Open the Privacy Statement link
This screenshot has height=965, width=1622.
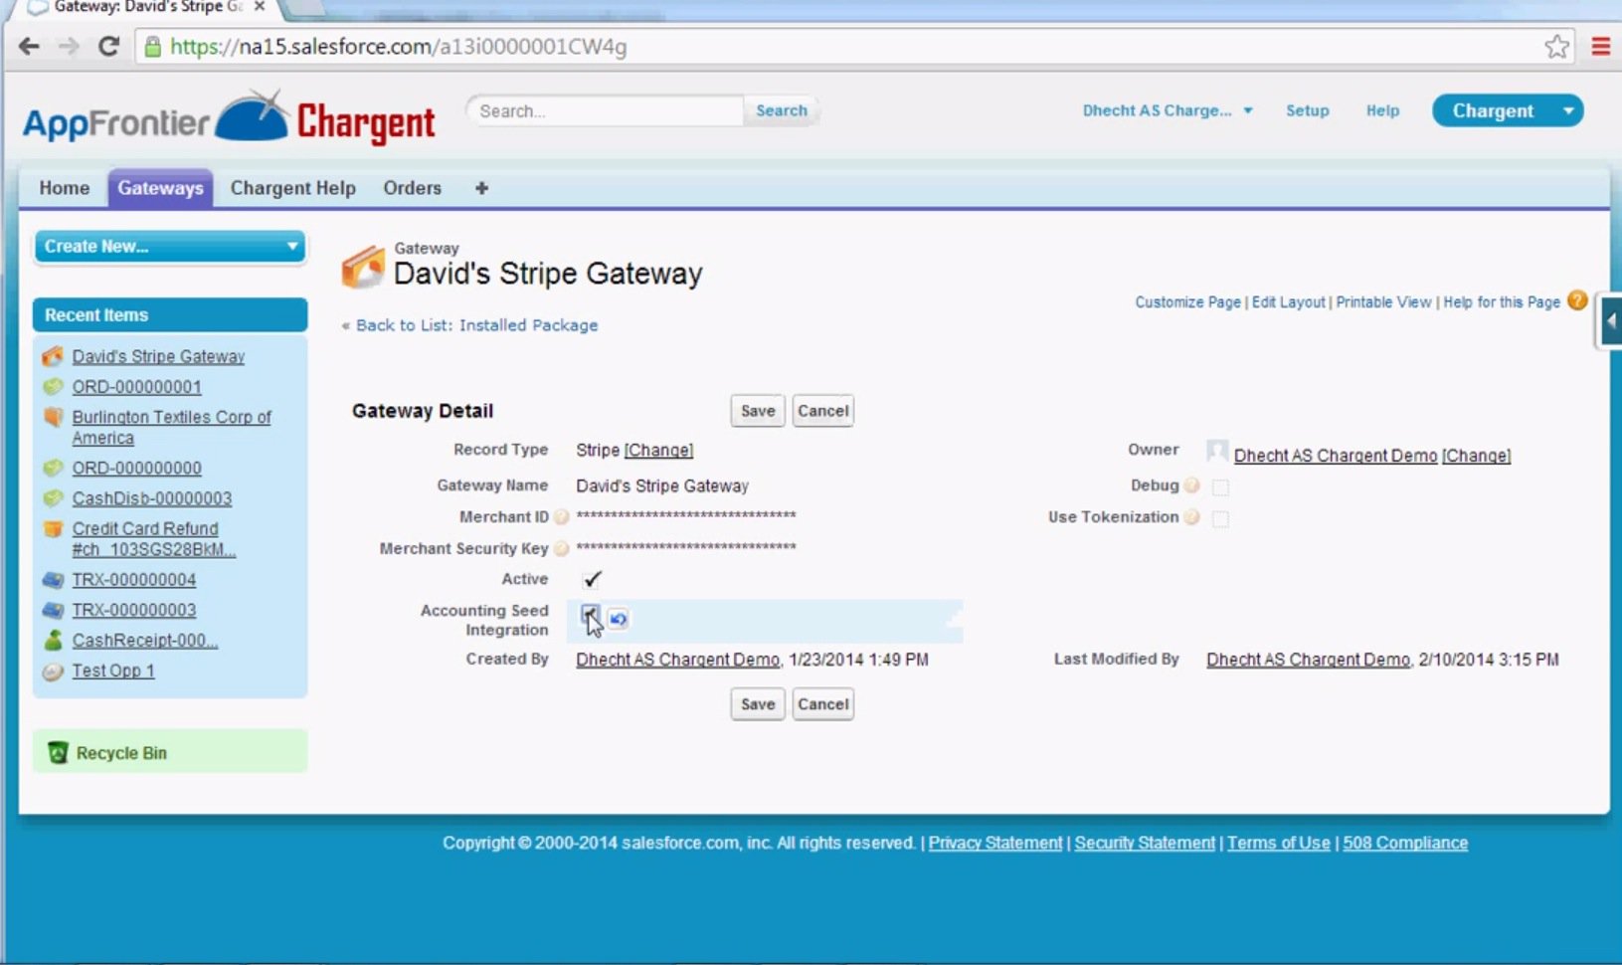point(995,843)
